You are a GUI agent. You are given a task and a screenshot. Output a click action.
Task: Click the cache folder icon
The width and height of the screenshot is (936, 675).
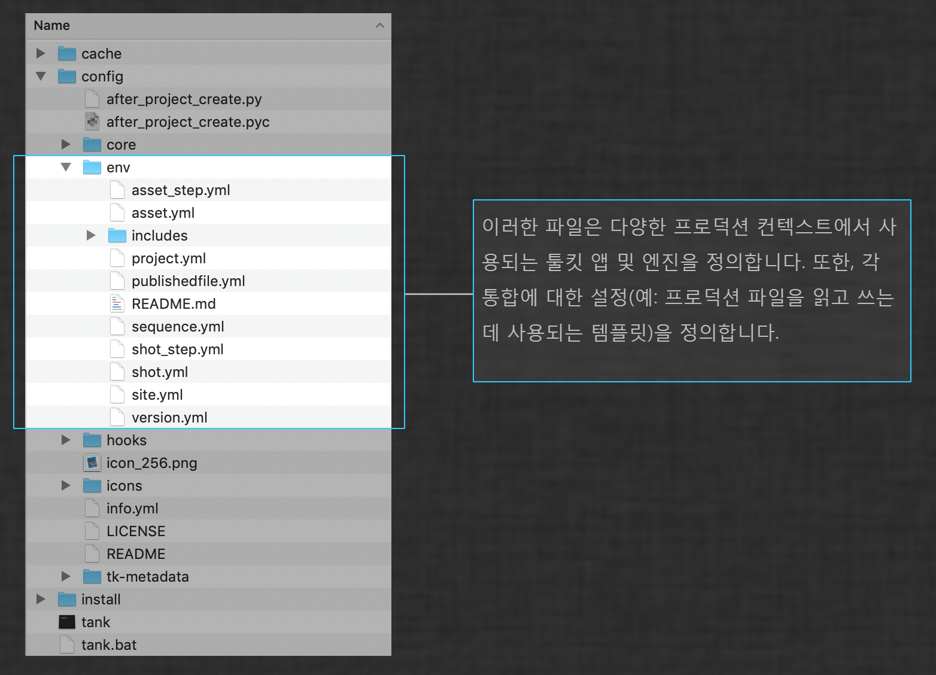click(x=67, y=54)
